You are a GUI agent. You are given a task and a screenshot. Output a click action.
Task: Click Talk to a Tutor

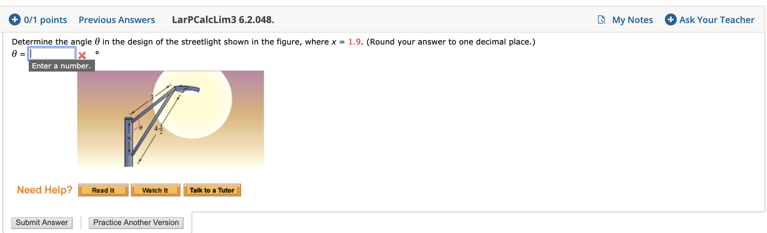pos(212,190)
